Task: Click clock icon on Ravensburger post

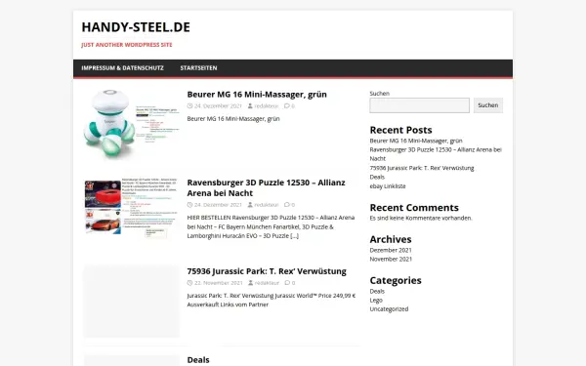Action: coord(189,205)
